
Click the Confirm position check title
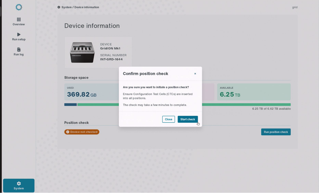coord(145,73)
